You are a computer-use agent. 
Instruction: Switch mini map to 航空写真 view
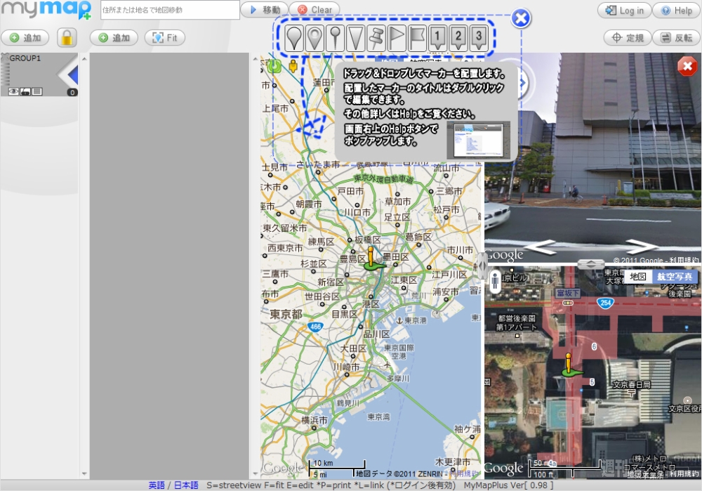[x=674, y=277]
